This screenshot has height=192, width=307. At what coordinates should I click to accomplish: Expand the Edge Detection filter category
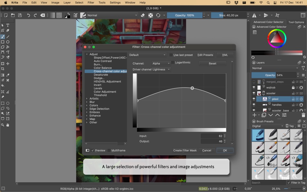(x=87, y=109)
